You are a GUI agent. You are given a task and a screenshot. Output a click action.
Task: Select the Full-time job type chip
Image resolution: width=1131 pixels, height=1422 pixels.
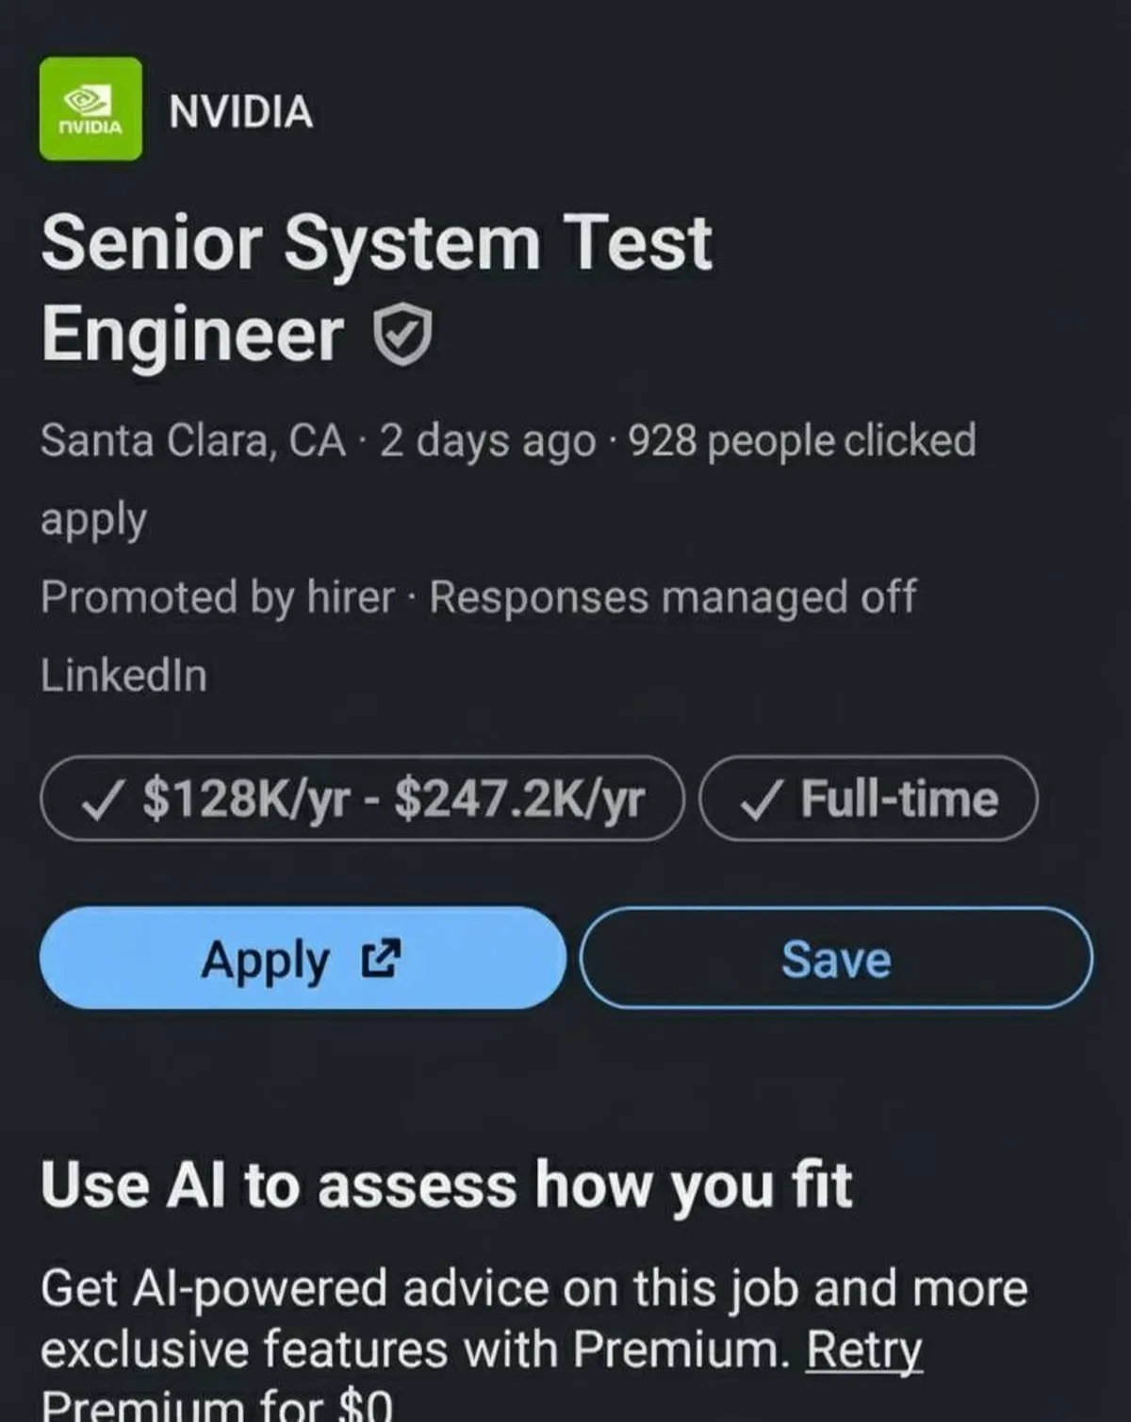[868, 799]
